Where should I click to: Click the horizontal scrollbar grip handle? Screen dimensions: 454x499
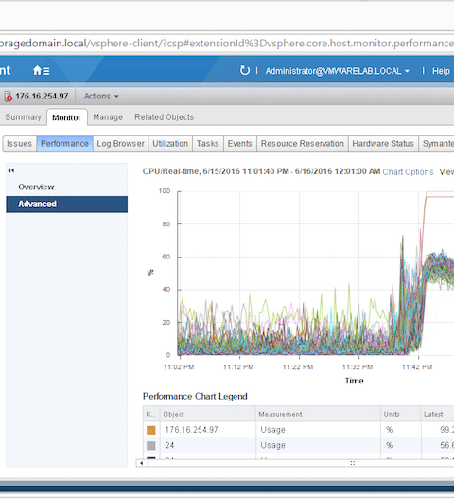(x=352, y=463)
